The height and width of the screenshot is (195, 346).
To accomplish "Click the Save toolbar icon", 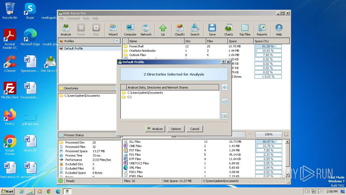I will (x=212, y=30).
